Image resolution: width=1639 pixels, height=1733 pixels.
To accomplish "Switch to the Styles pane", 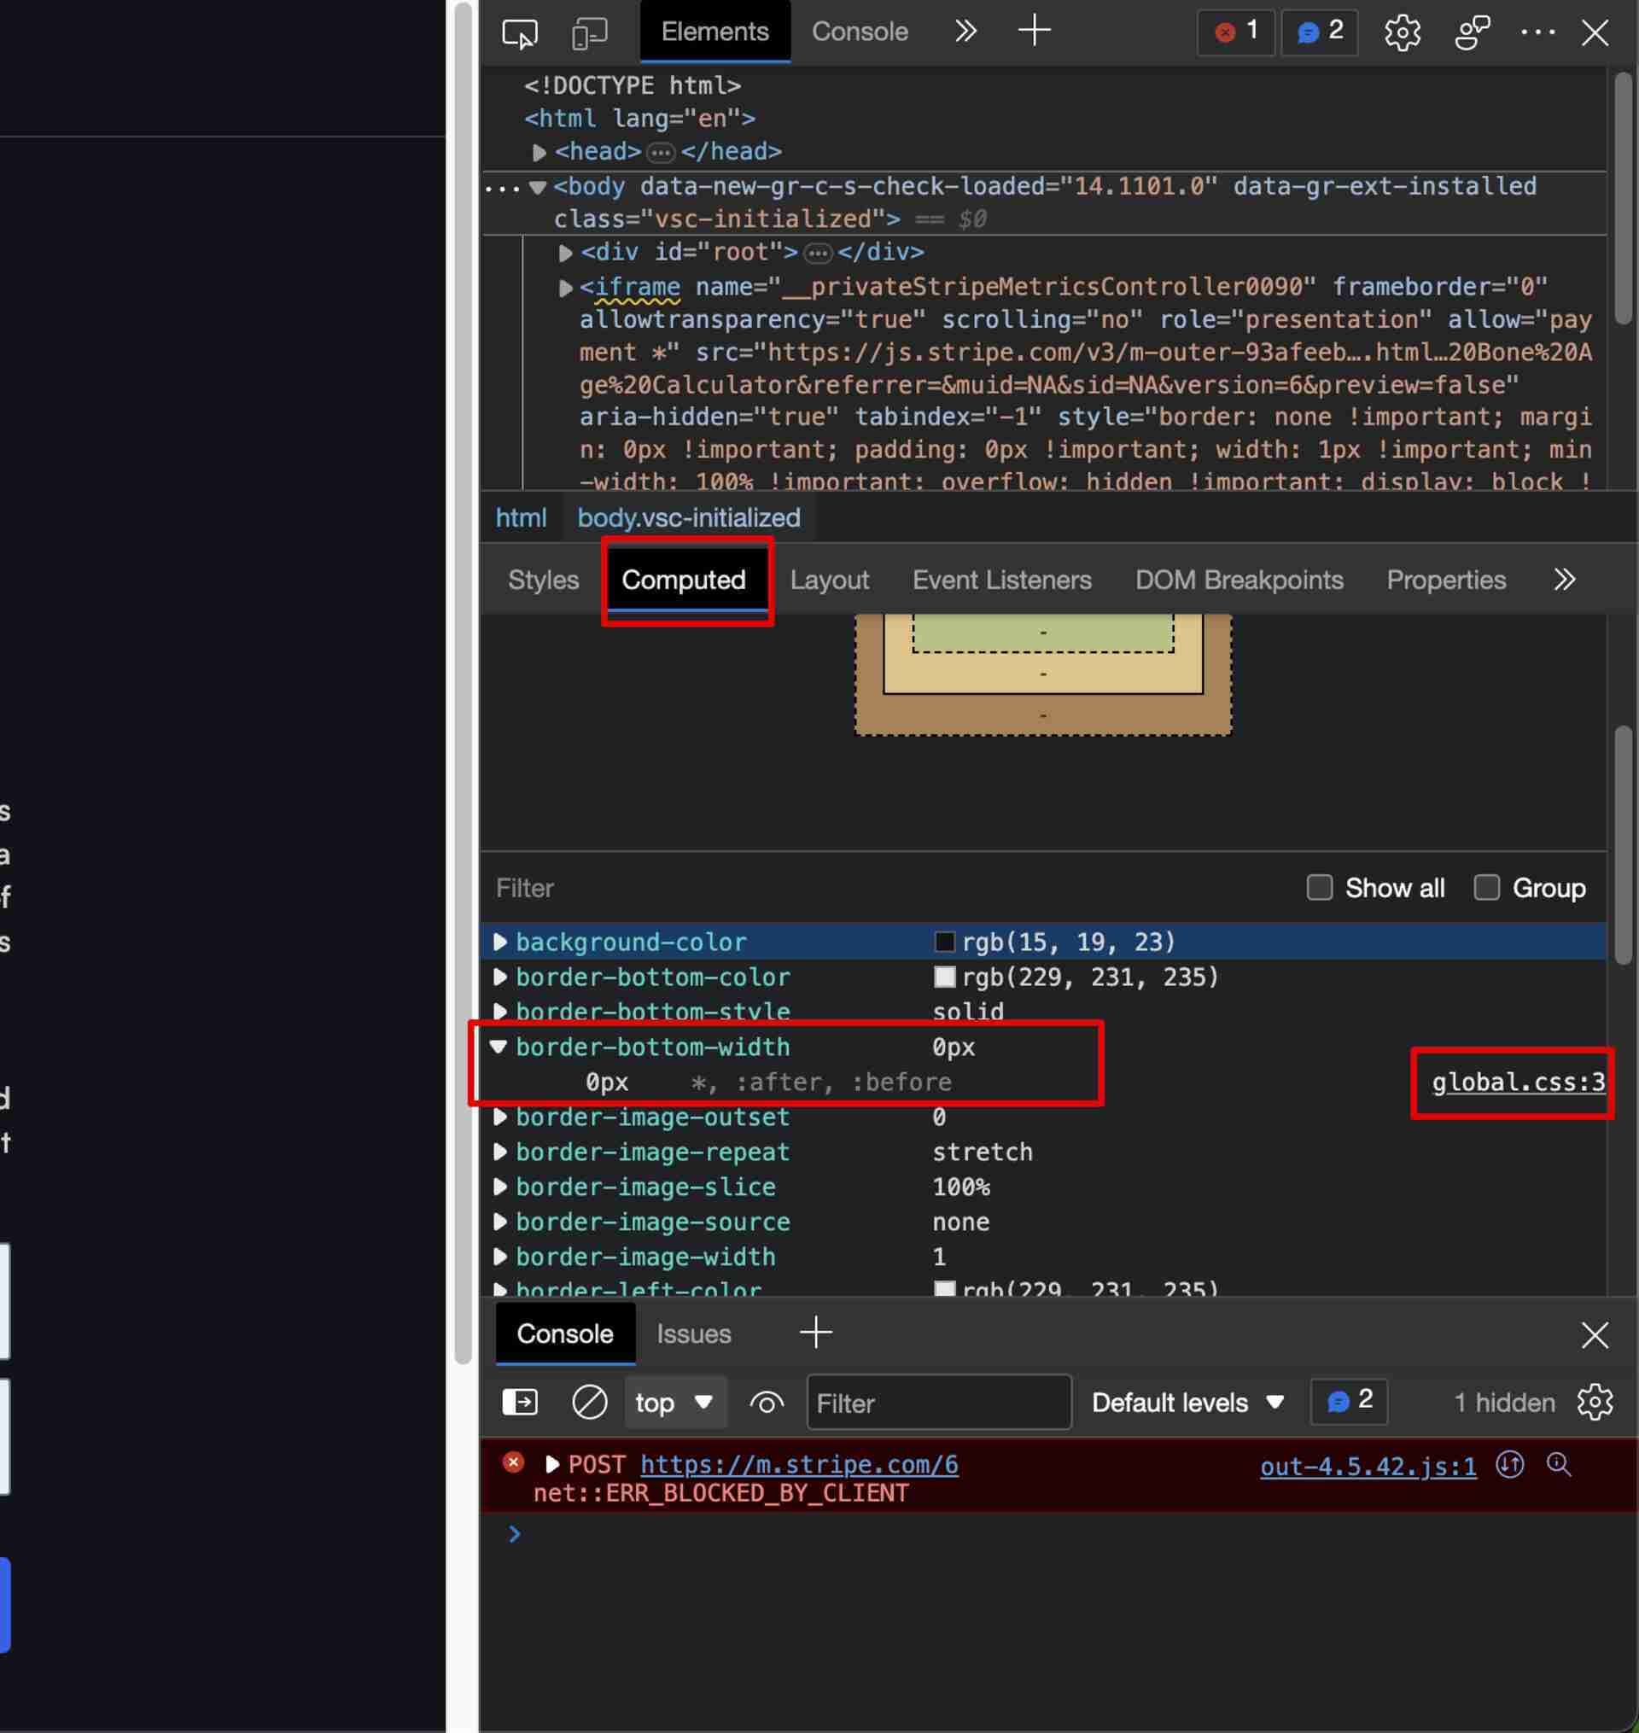I will click(544, 579).
